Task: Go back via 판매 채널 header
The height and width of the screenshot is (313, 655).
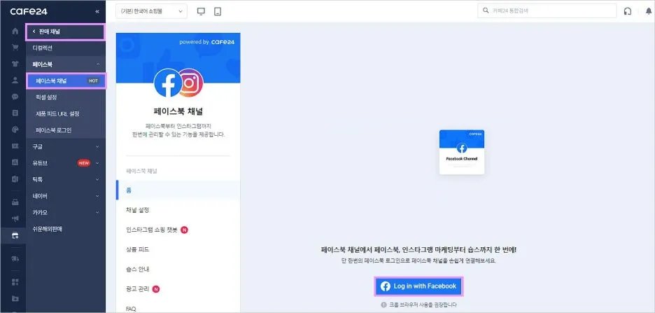Action: (x=65, y=32)
